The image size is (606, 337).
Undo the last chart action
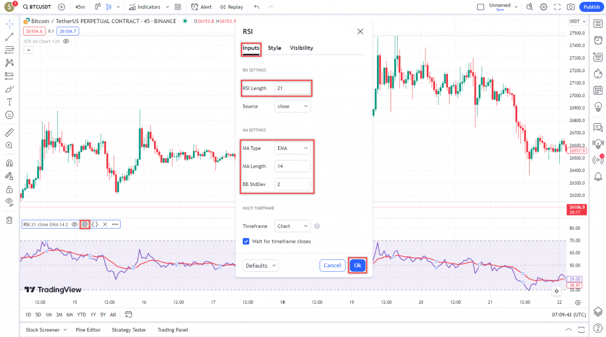[x=257, y=7]
